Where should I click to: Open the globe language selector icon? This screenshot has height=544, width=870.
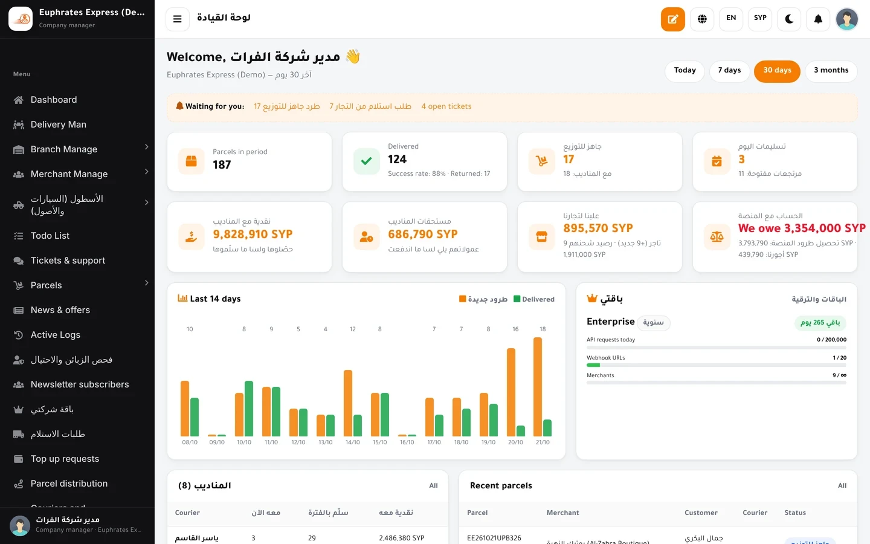point(702,19)
